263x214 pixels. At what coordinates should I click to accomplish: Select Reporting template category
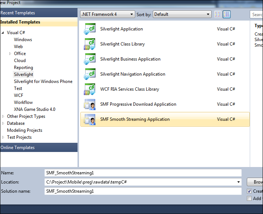[24, 68]
